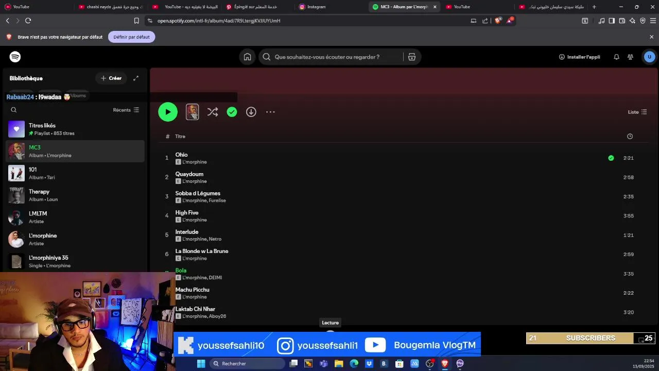
Task: Toggle the browser sidebar panel
Action: tap(612, 21)
